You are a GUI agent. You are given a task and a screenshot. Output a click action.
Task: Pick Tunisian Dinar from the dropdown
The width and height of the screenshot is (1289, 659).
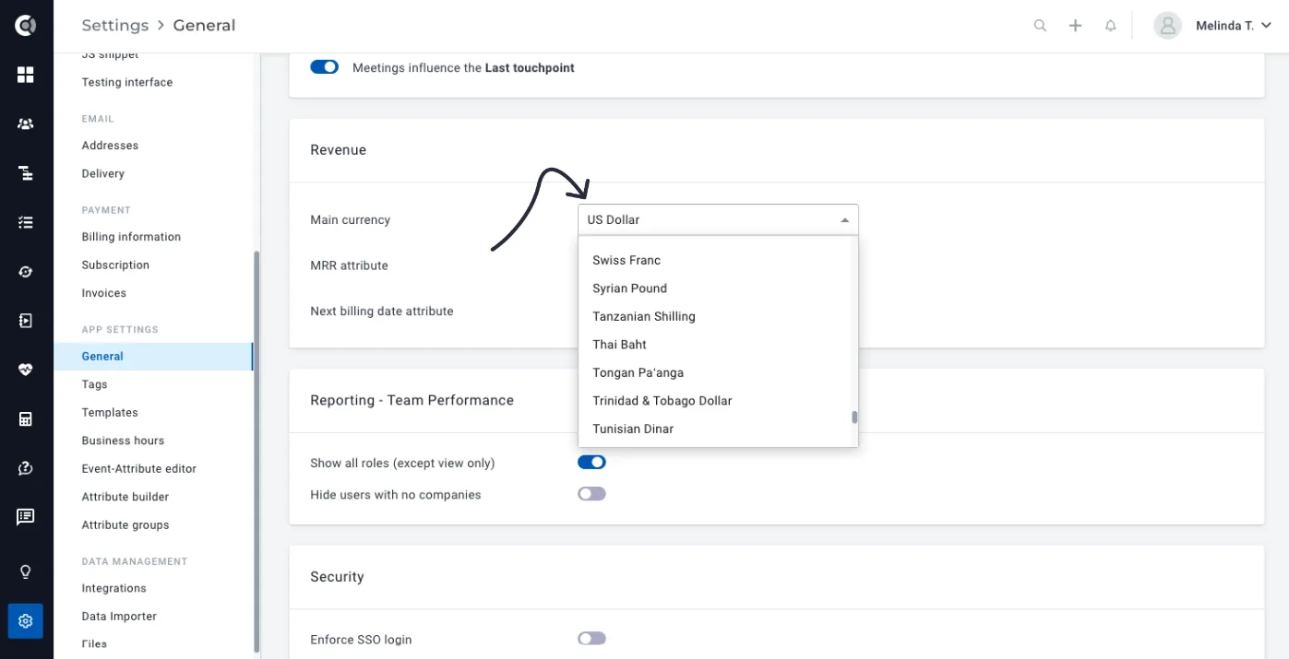[x=718, y=429]
